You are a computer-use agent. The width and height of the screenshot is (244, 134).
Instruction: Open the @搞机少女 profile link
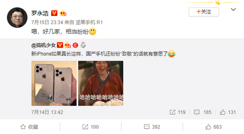point(43,45)
